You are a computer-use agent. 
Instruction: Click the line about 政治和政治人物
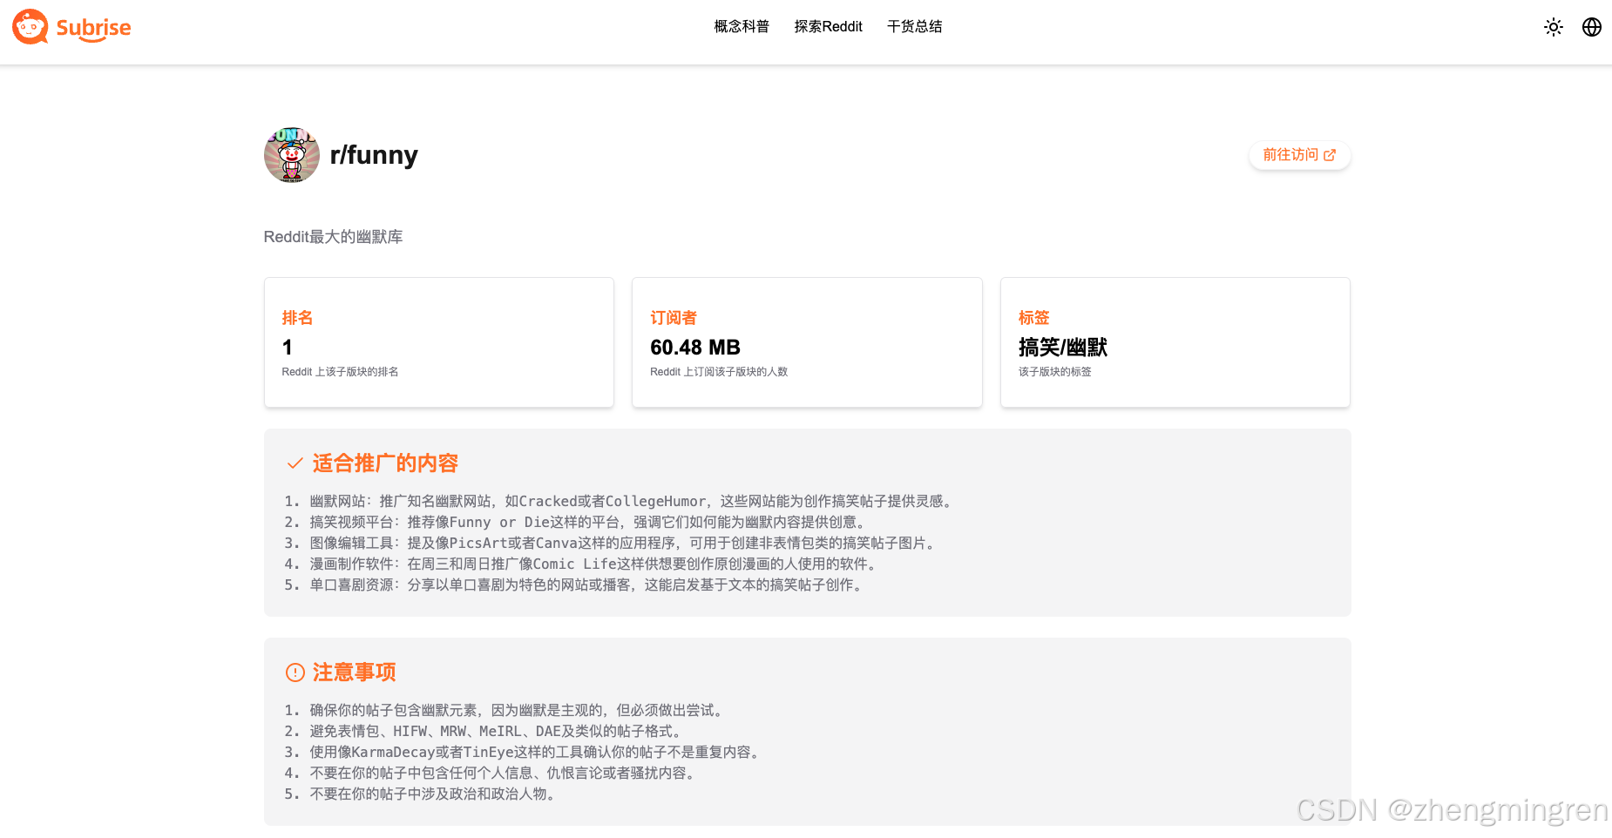[x=423, y=794]
